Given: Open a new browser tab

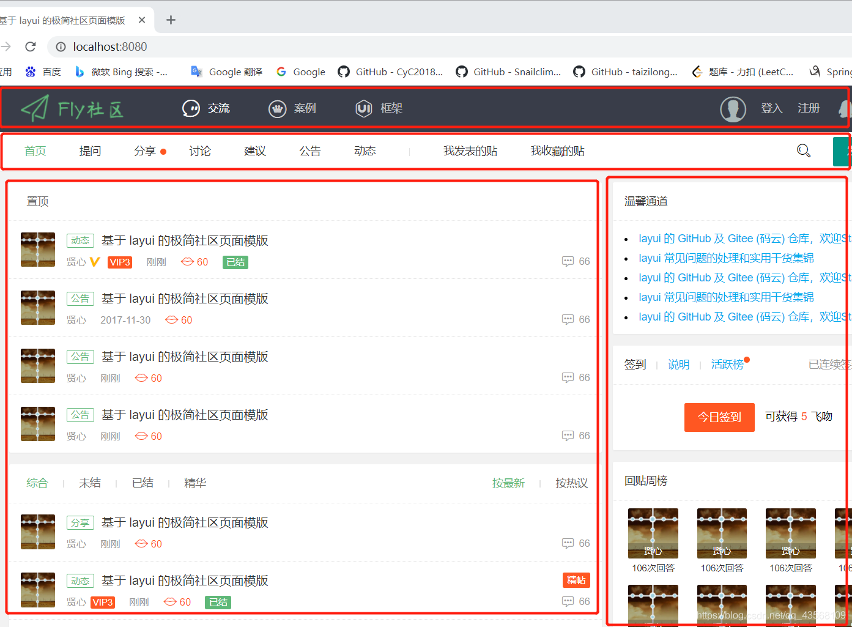Looking at the screenshot, I should (171, 20).
